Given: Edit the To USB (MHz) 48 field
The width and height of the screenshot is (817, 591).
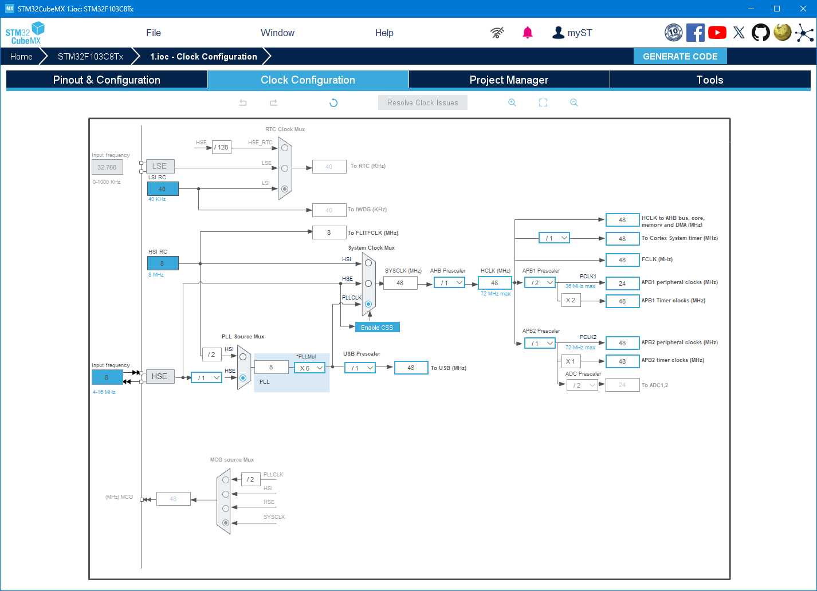Looking at the screenshot, I should (411, 368).
